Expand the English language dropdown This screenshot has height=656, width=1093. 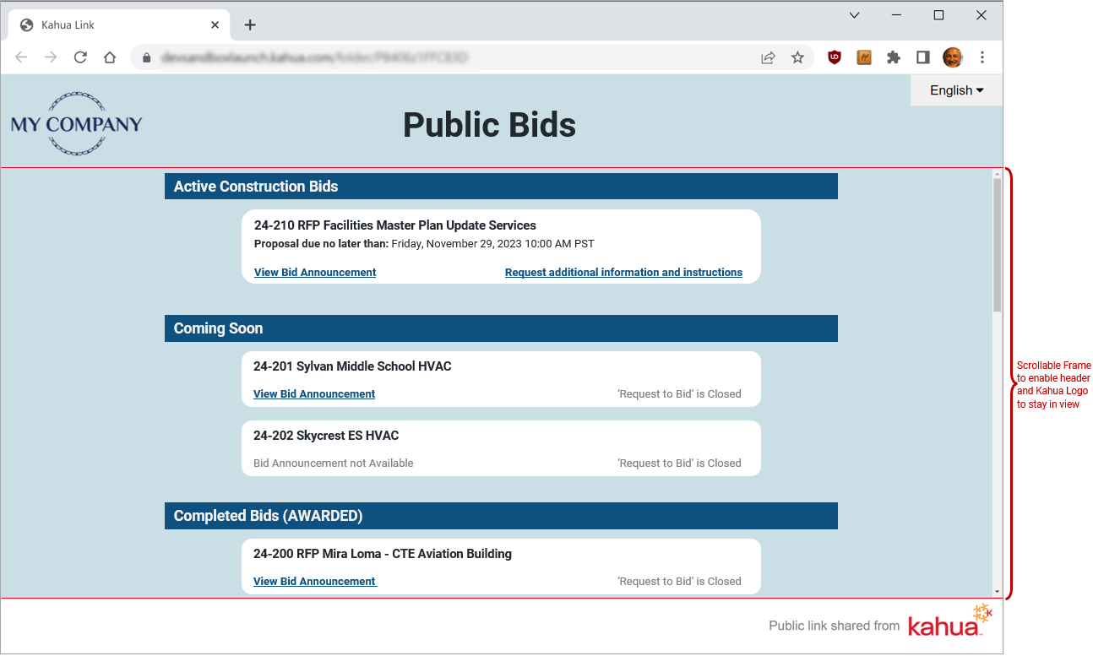(x=956, y=90)
